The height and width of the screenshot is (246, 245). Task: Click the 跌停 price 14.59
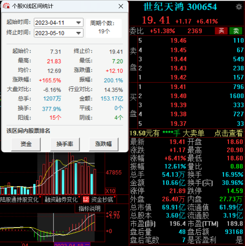click(235, 191)
